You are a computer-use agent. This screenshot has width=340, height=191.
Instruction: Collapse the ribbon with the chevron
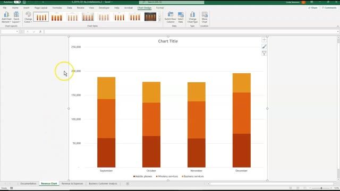pyautogui.click(x=338, y=26)
